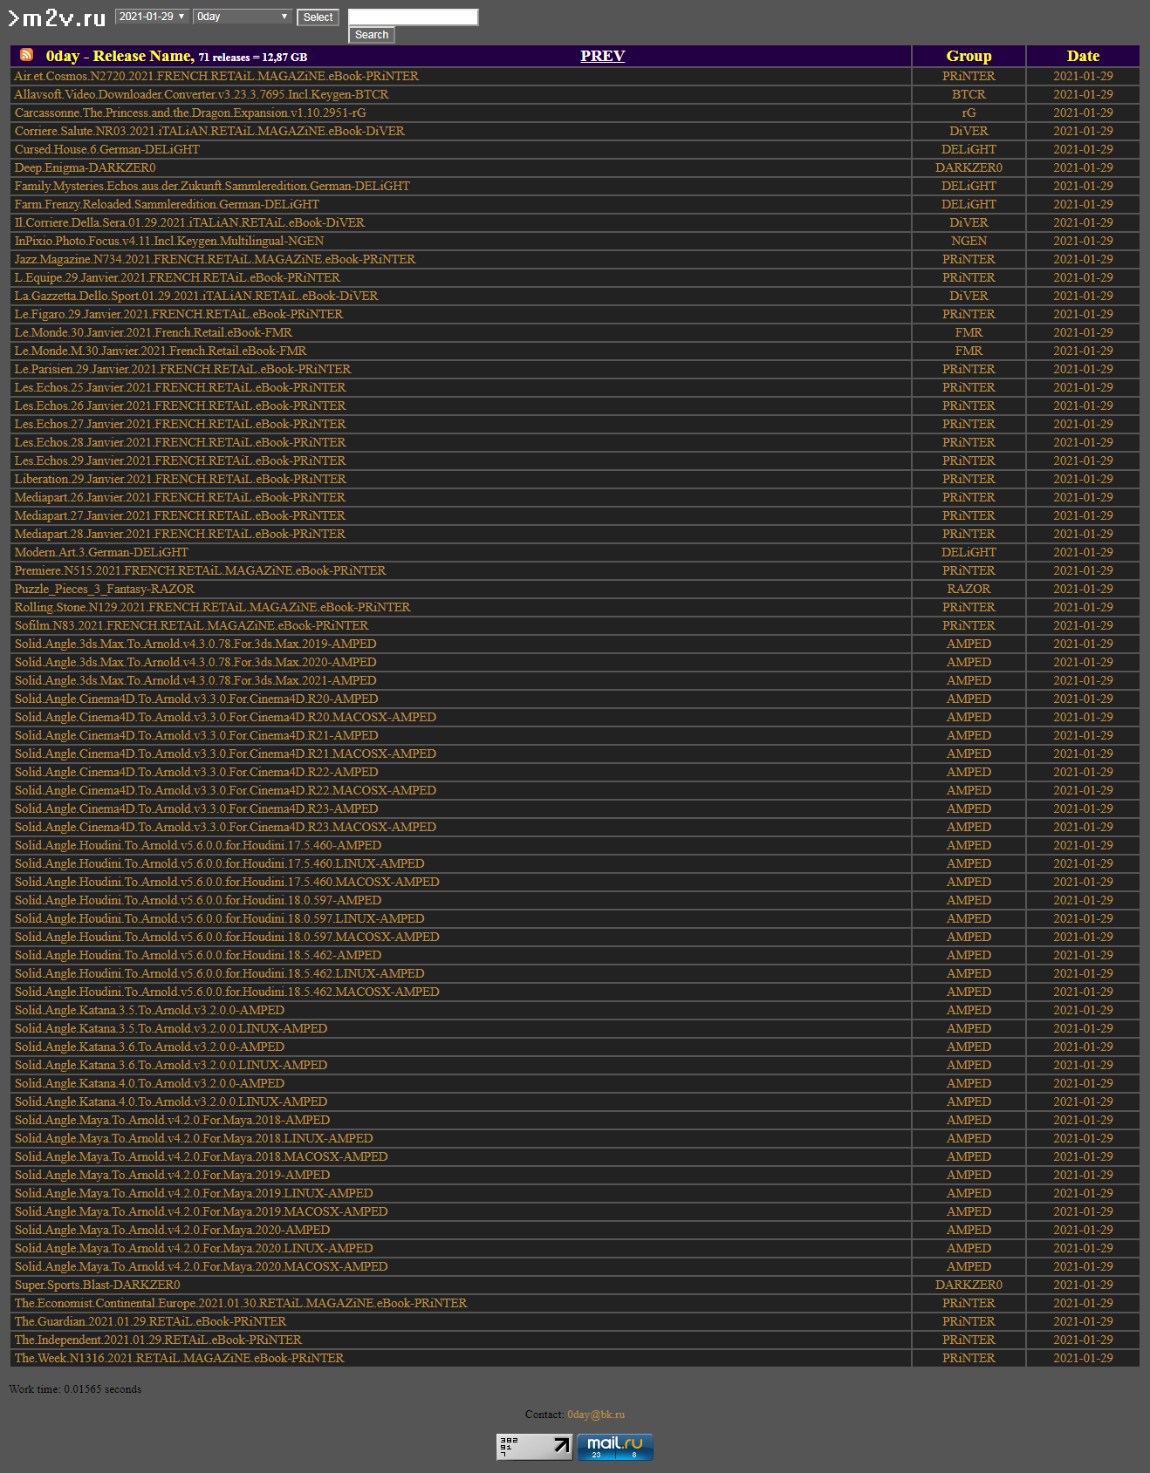Image resolution: width=1150 pixels, height=1473 pixels.
Task: Select Cinema4D.R20.MACOSX-AMPED release
Action: pyautogui.click(x=225, y=717)
